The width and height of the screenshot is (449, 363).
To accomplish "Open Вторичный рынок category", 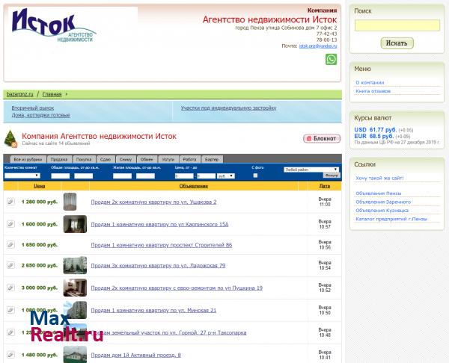I will [33, 108].
